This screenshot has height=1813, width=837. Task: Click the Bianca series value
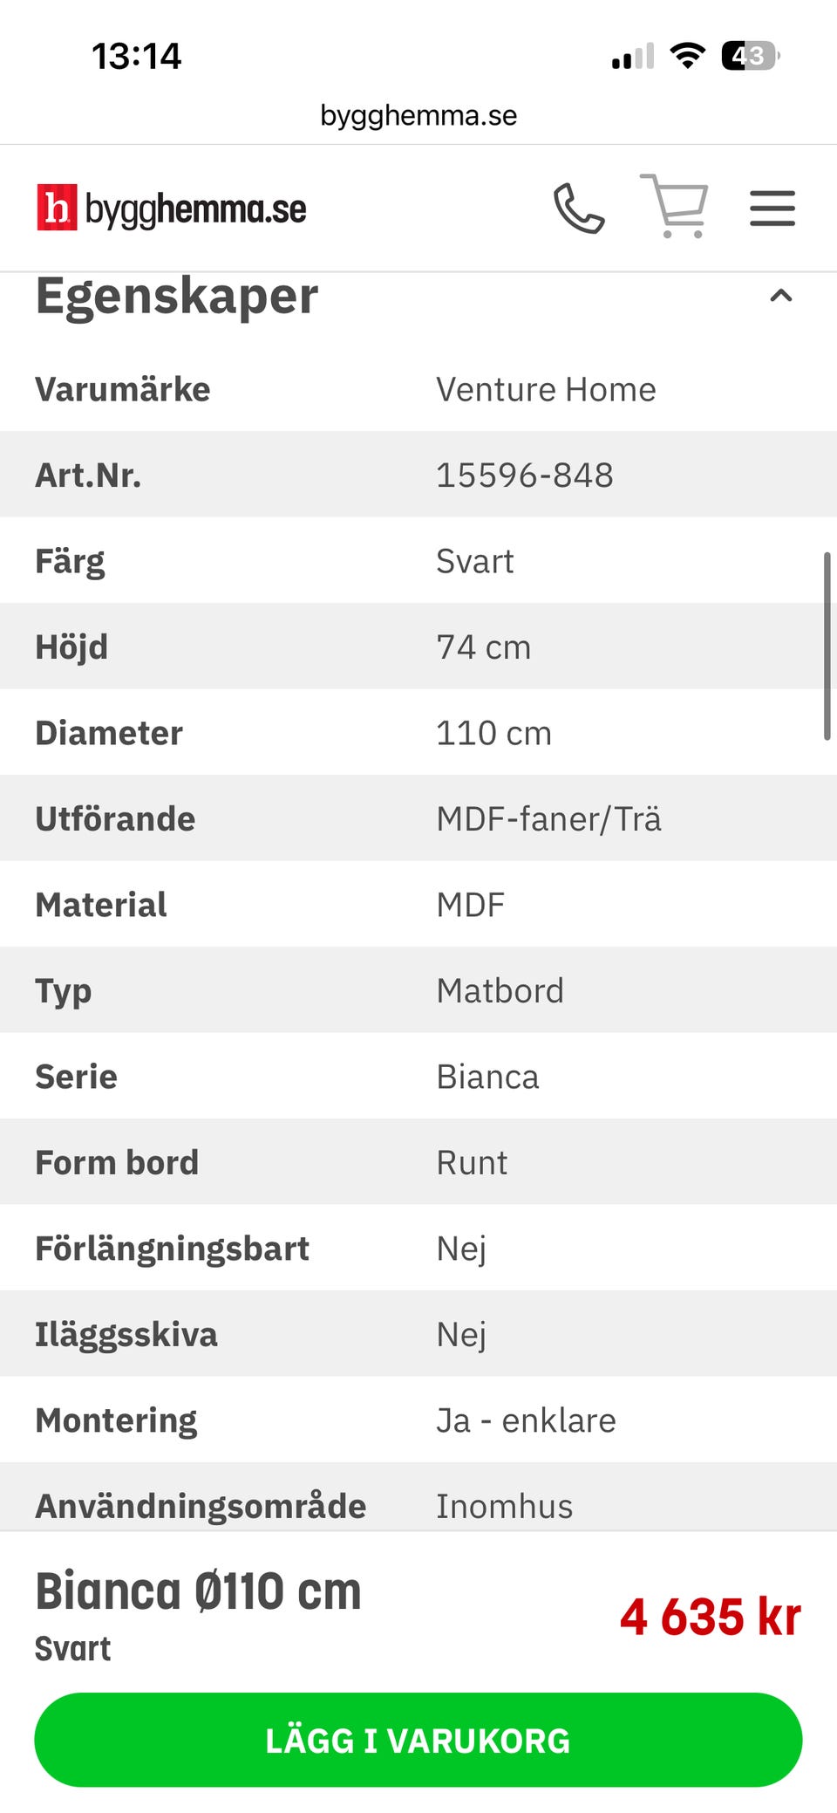tap(487, 1077)
